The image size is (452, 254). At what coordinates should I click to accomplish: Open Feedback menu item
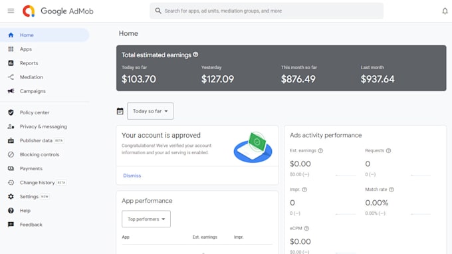click(x=45, y=225)
